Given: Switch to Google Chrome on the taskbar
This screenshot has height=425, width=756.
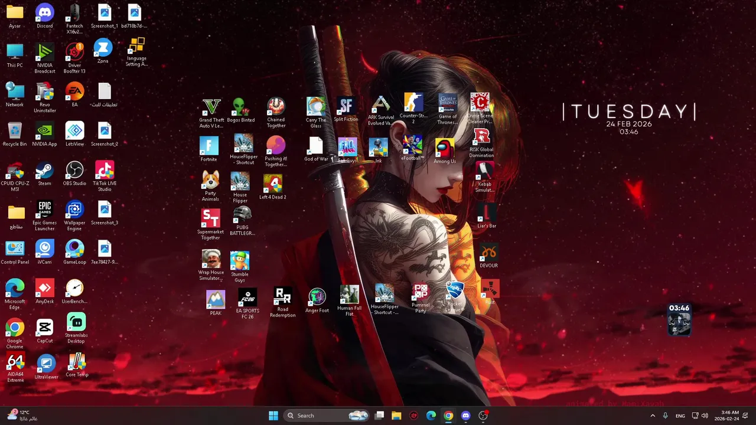Looking at the screenshot, I should [448, 416].
